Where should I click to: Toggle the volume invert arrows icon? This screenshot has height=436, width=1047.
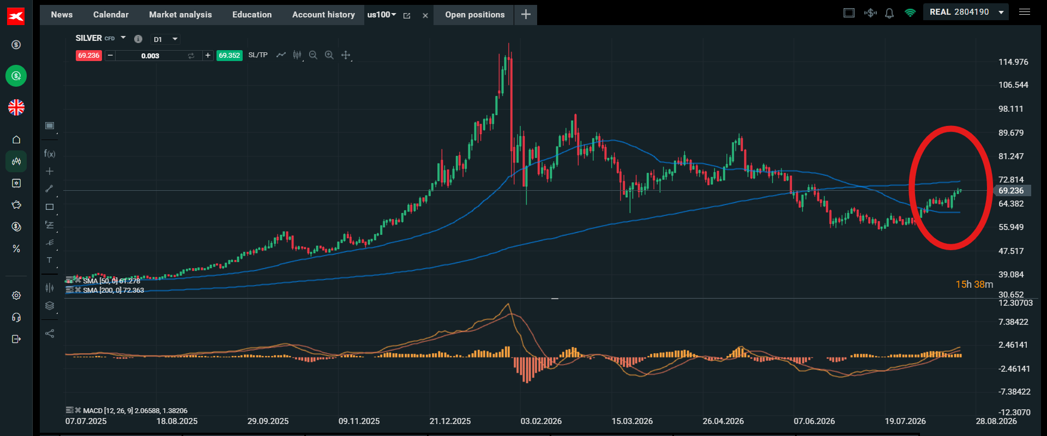click(191, 56)
